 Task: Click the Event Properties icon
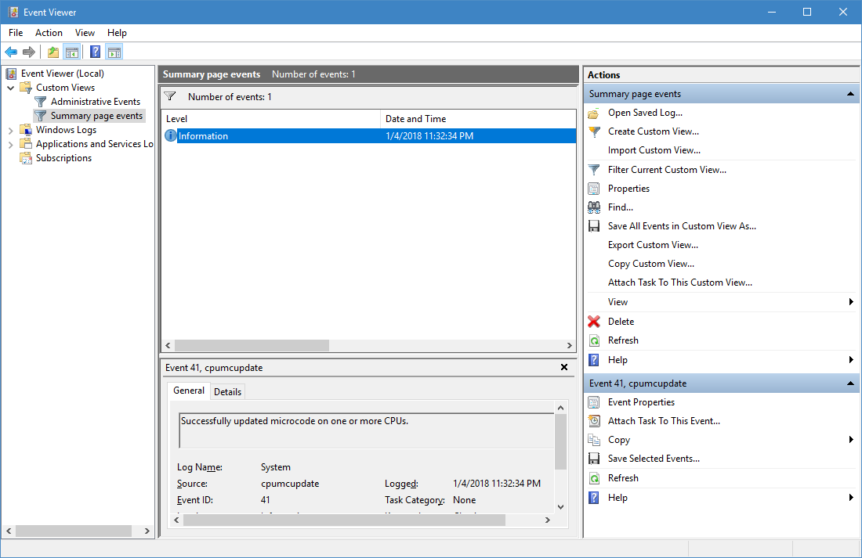[x=594, y=402]
